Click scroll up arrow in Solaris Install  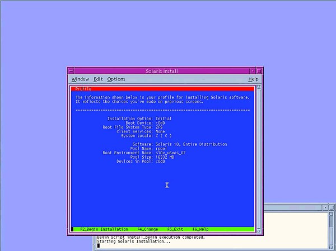(259, 87)
